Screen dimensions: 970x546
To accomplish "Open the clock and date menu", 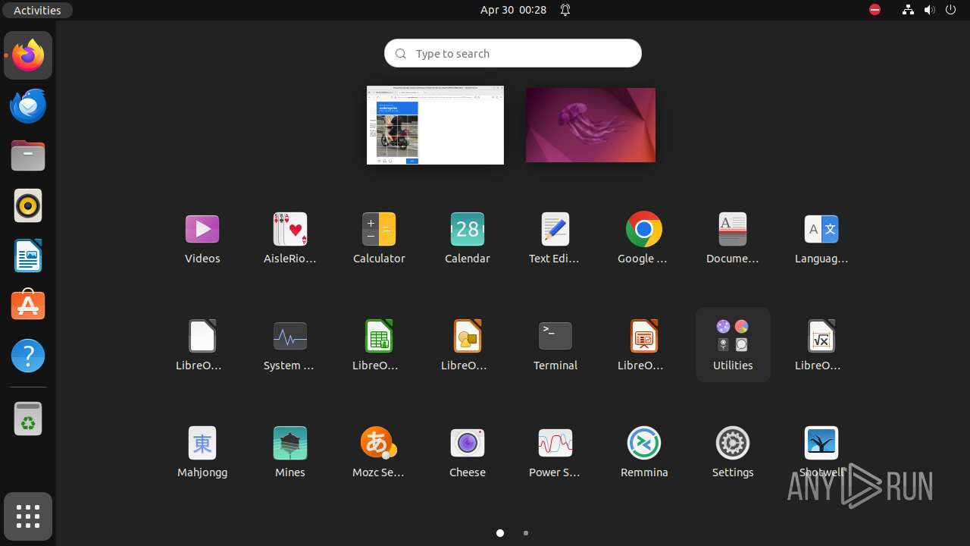I will (x=513, y=10).
